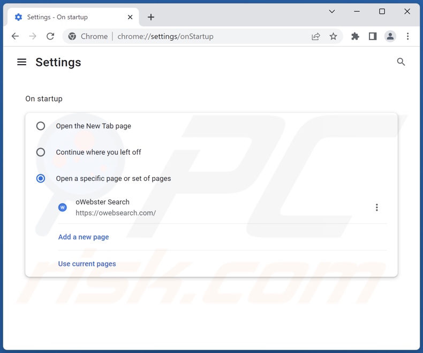Open the profile avatar menu

390,36
